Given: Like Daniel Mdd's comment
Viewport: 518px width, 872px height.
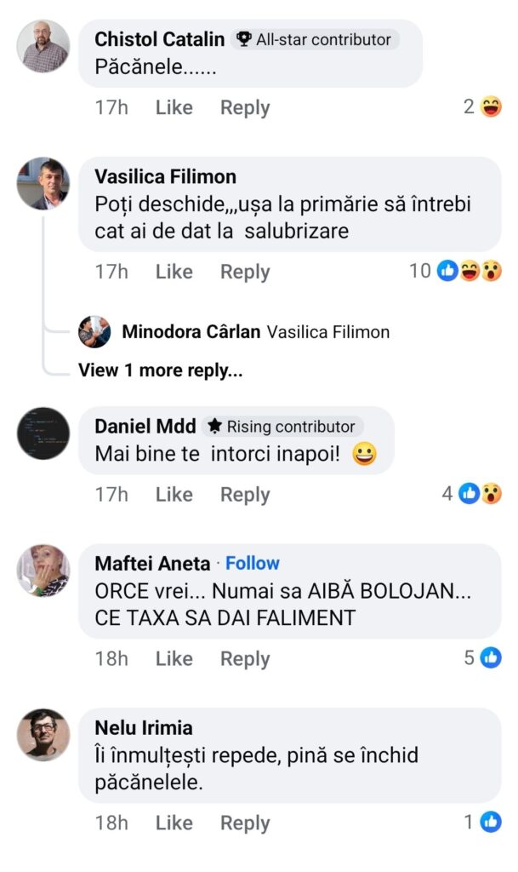Looking at the screenshot, I should (x=174, y=494).
